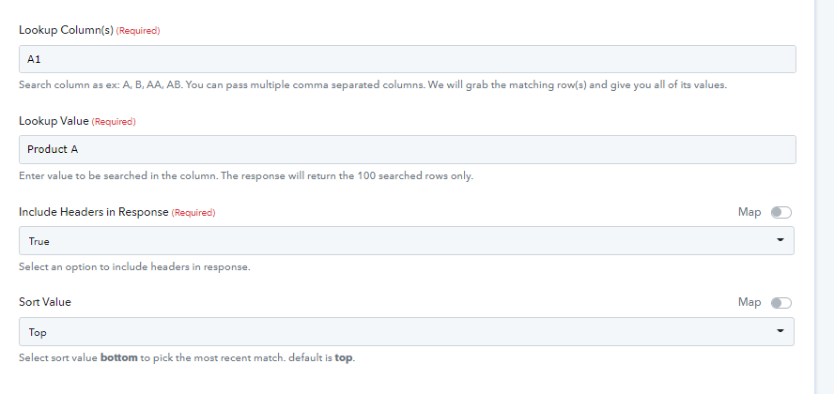Viewport: 834px width, 394px height.
Task: Click the Lookup Column(s) field label
Action: 66,30
